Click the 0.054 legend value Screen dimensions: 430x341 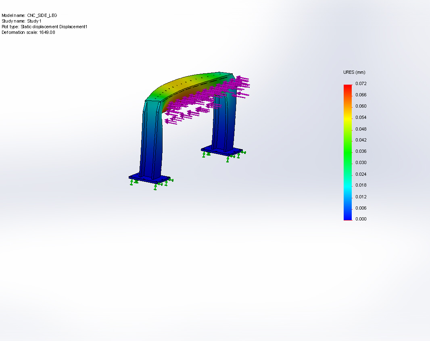[x=361, y=118]
